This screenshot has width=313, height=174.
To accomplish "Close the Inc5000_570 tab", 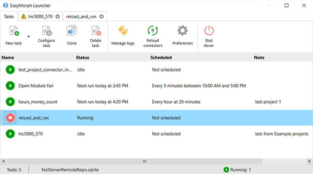I will (x=58, y=17).
